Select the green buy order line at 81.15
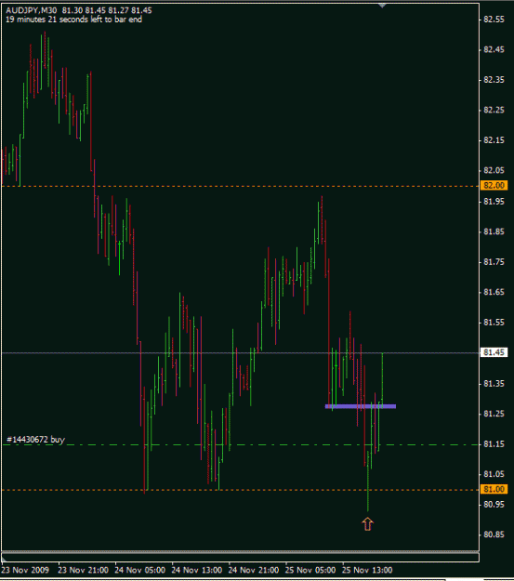Image resolution: width=514 pixels, height=581 pixels. [x=240, y=444]
